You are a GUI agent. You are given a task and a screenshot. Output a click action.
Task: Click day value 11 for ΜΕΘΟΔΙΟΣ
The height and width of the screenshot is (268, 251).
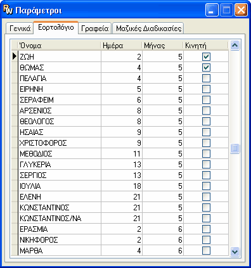pyautogui.click(x=122, y=153)
